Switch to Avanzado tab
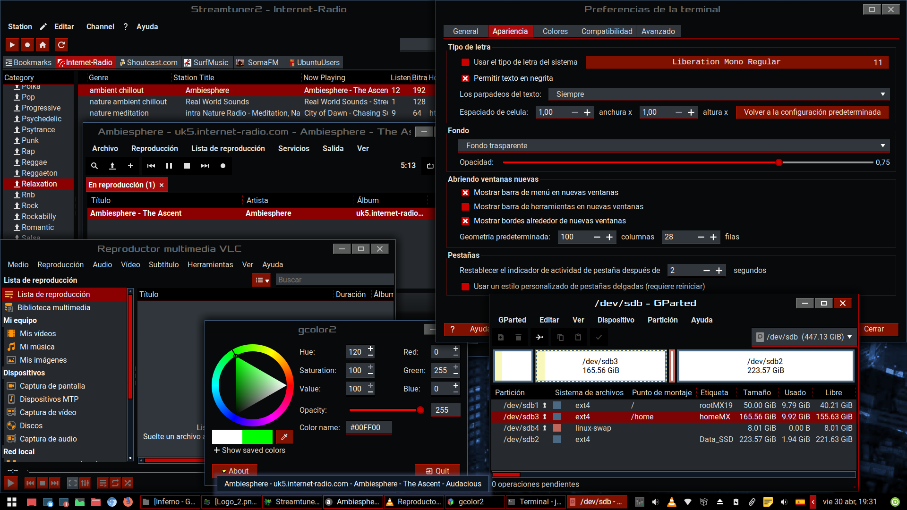Viewport: 907px width, 510px height. point(658,32)
